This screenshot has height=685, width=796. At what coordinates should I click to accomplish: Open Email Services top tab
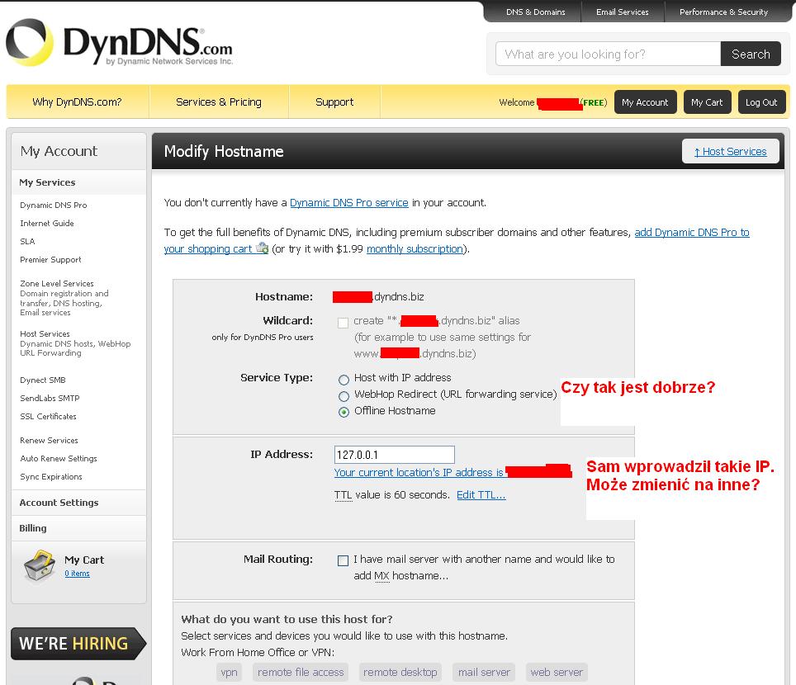pyautogui.click(x=623, y=12)
